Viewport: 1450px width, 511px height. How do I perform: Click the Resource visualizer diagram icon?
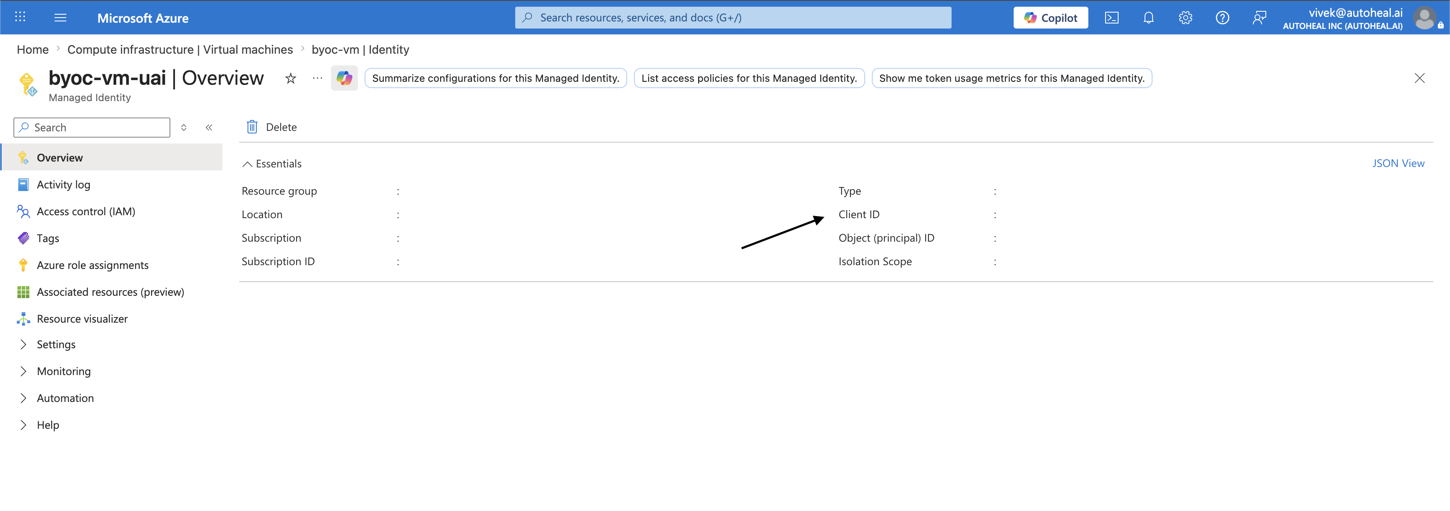click(x=23, y=318)
